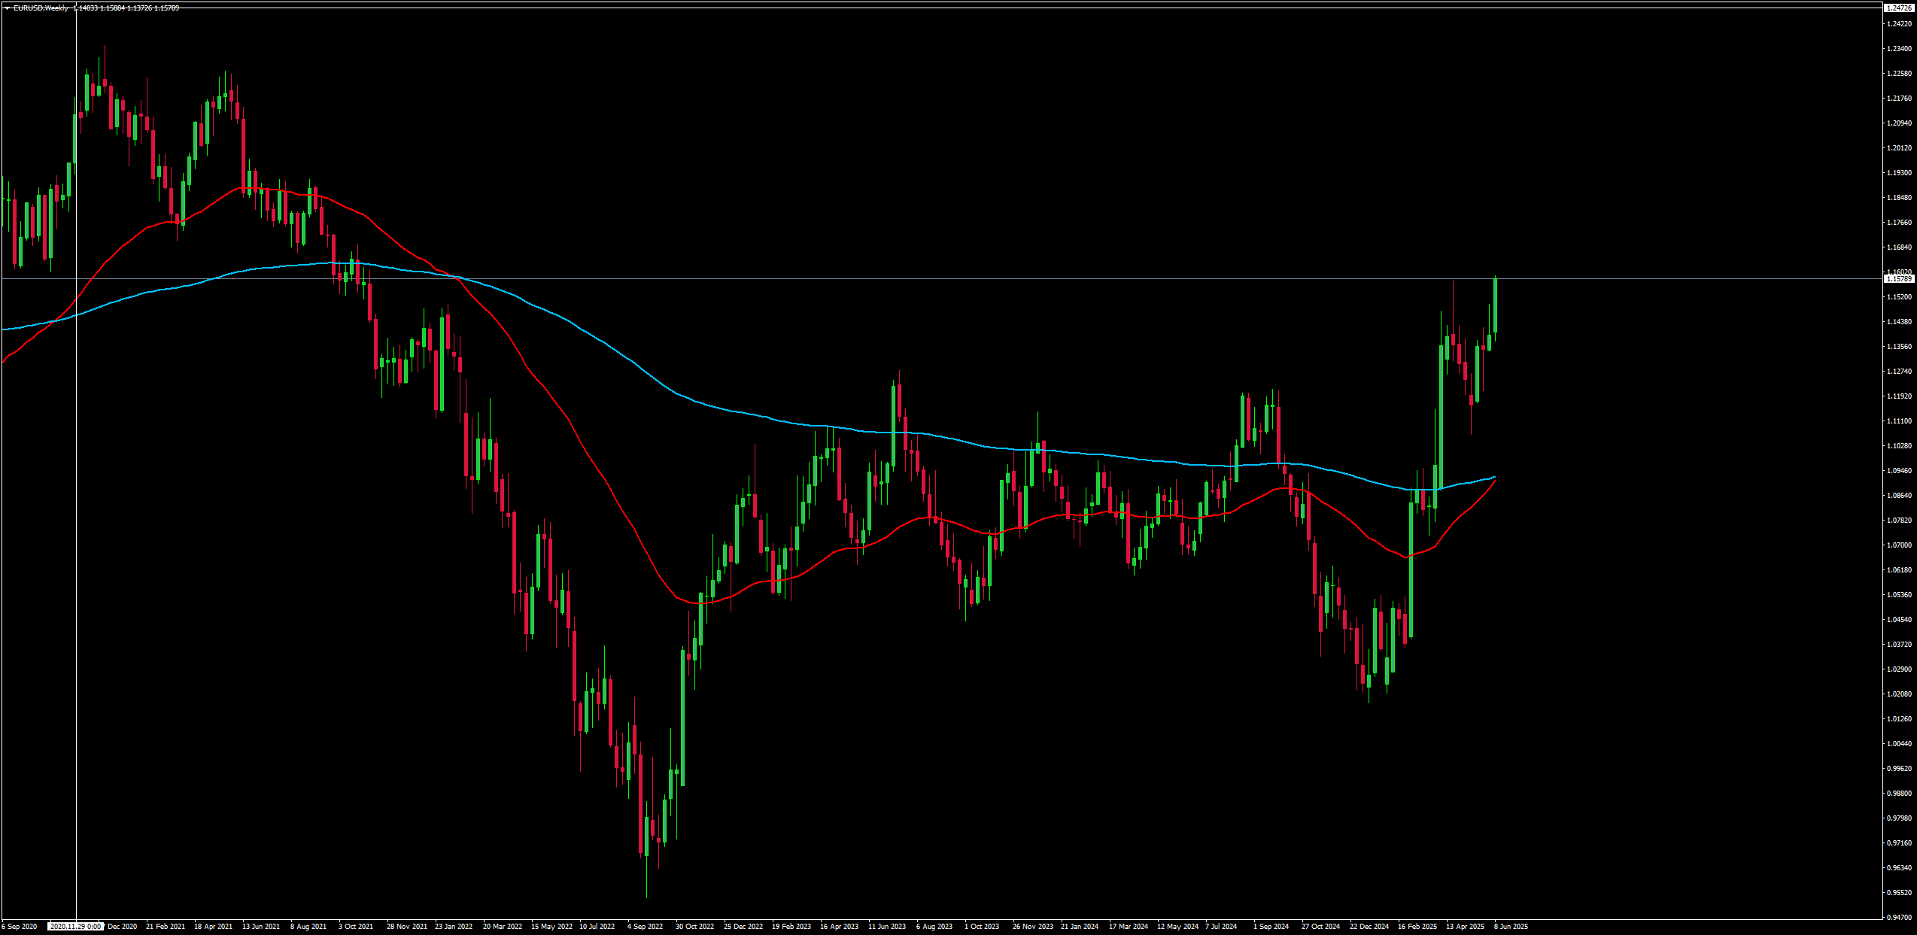The width and height of the screenshot is (1917, 935).
Task: Click the 1.23400 price scale label
Action: coord(1899,49)
